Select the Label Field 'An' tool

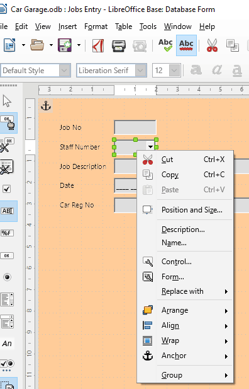point(7,344)
